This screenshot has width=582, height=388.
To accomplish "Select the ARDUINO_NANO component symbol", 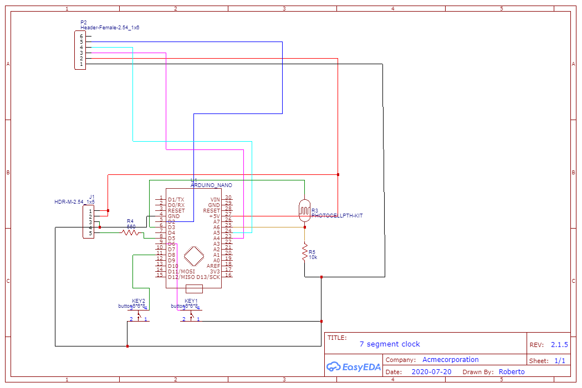I will (194, 238).
